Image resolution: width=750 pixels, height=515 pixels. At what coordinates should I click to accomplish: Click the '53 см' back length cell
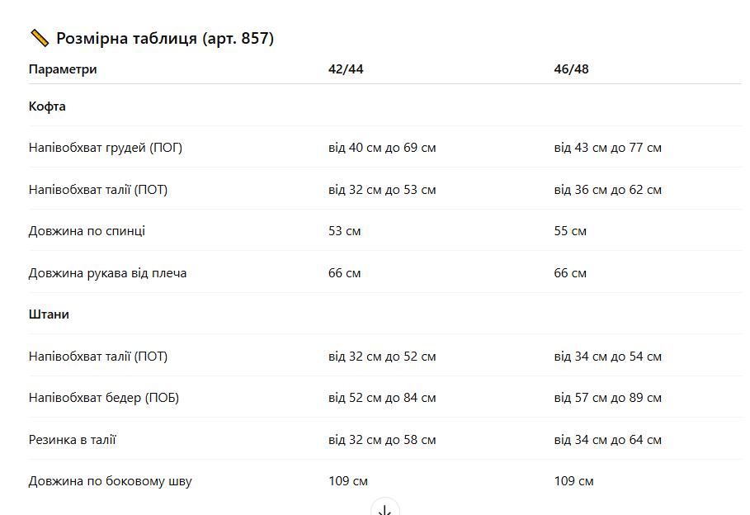(344, 231)
